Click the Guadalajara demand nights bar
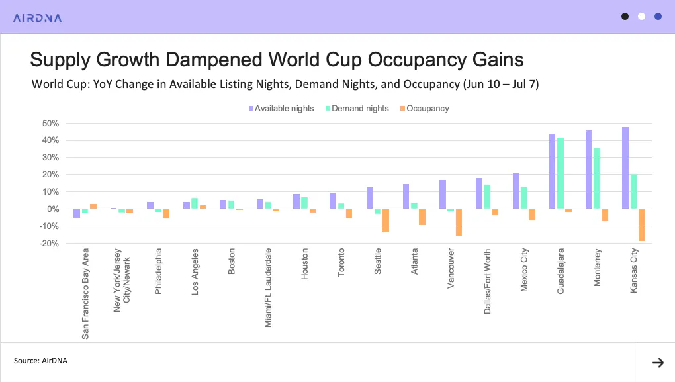 (561, 173)
